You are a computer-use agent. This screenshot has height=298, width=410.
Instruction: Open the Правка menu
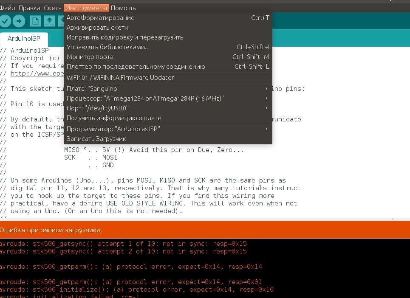pyautogui.click(x=29, y=8)
